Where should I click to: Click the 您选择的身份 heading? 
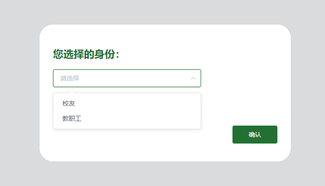86,55
